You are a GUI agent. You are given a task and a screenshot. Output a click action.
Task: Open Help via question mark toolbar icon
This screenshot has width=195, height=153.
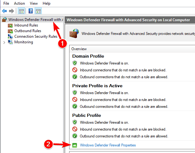tap(31, 11)
